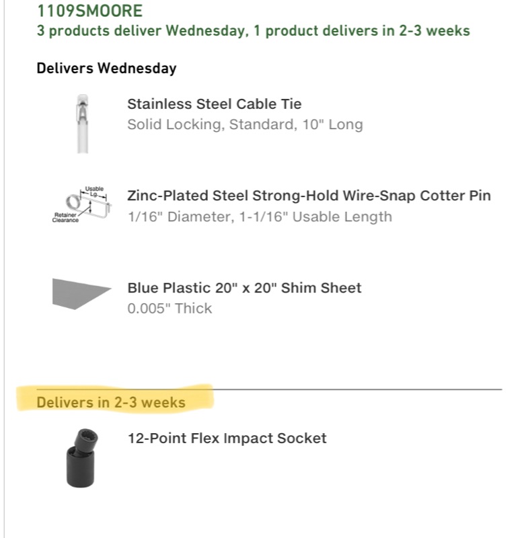This screenshot has width=520, height=538.
Task: Click the "3 products deliver Wednesday" text
Action: tap(141, 31)
